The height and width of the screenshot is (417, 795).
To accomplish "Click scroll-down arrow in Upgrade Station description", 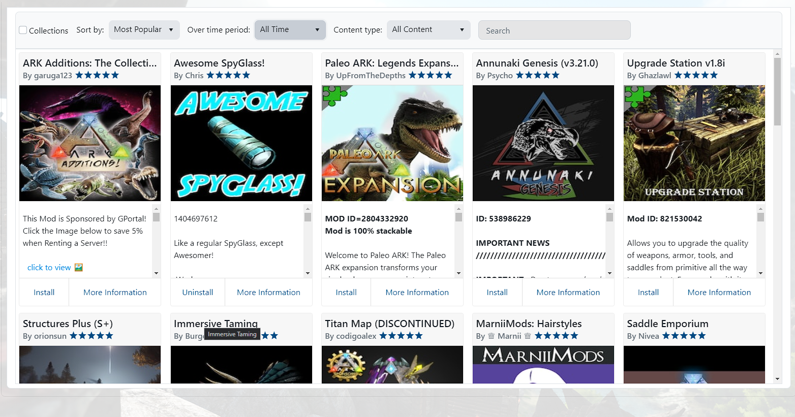I will click(x=760, y=273).
